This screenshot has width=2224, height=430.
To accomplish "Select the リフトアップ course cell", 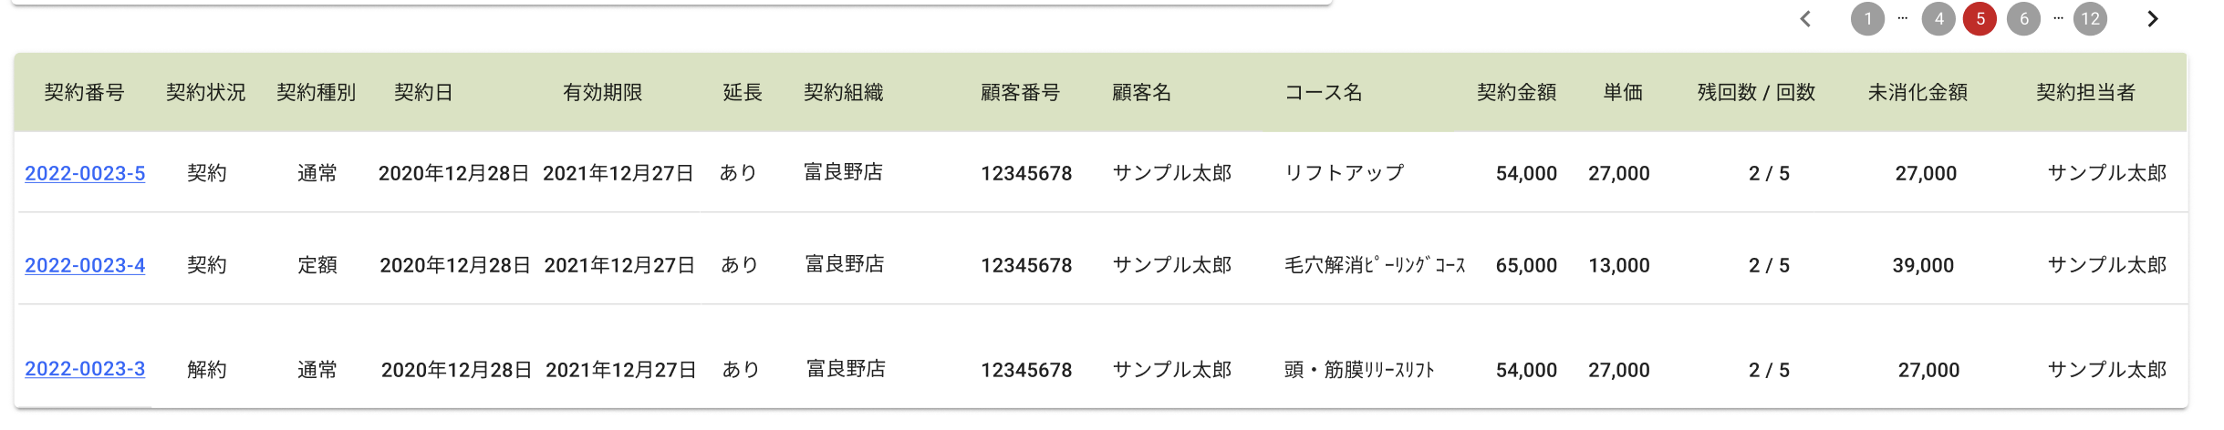I will click(1344, 173).
